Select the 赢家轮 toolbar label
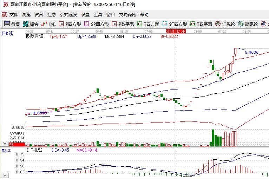Viewport: 269px width, 179px height. point(251,24)
